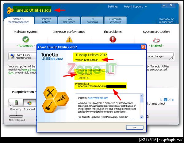Image resolution: width=184 pixels, height=143 pixels.
Task: Click the Economy mode battery icon
Action: pyautogui.click(x=16, y=103)
